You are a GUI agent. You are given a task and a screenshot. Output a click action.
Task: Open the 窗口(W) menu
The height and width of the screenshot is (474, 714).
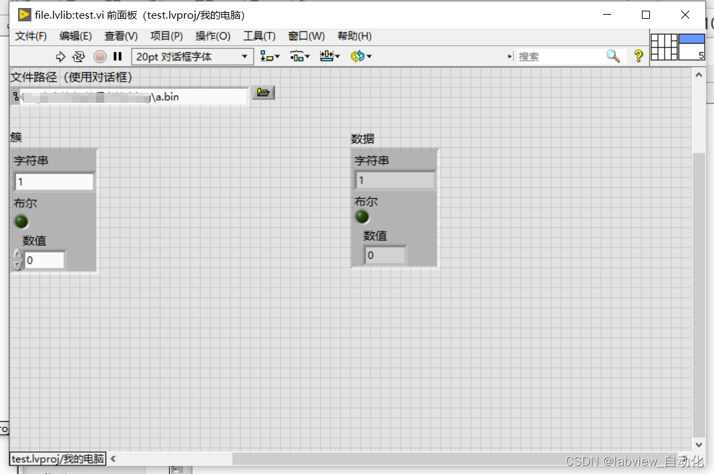[x=306, y=37]
